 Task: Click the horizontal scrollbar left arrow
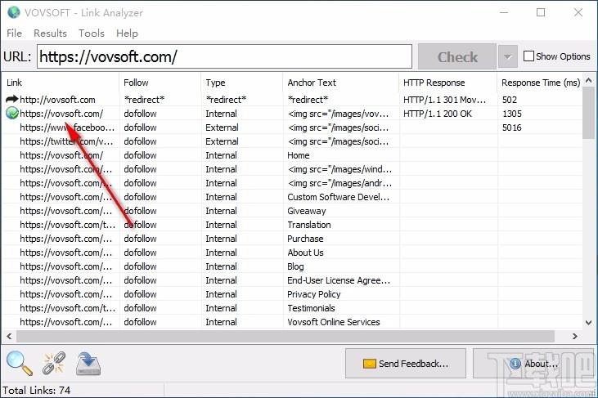(x=9, y=336)
